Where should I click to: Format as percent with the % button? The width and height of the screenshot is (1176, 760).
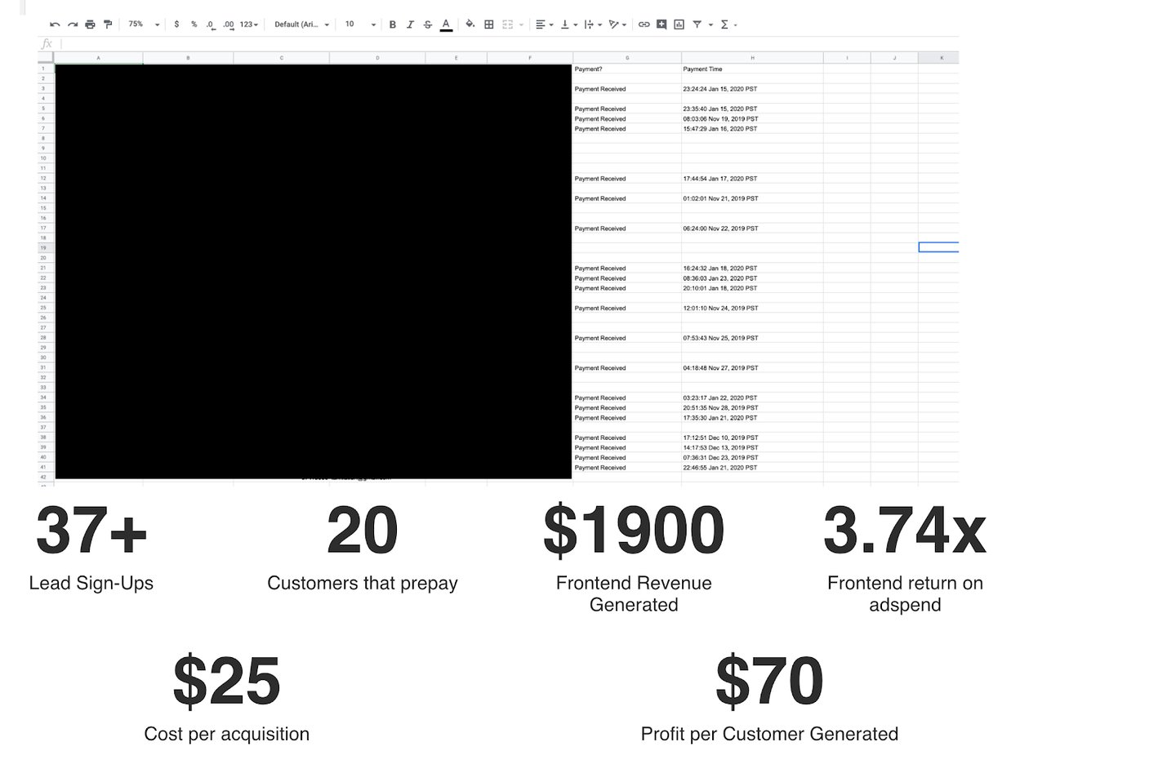(x=194, y=24)
